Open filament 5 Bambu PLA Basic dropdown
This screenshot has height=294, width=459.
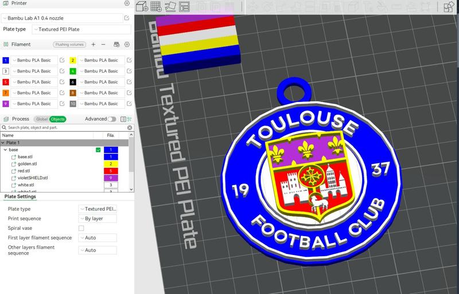click(x=34, y=82)
